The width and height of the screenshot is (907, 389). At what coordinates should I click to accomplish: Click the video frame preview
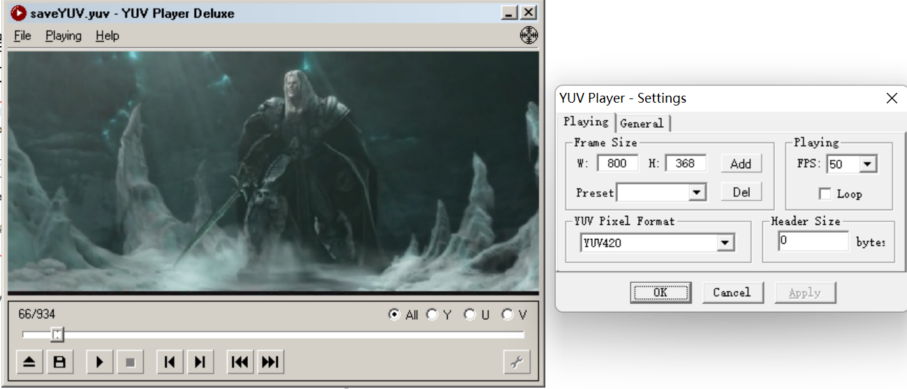pyautogui.click(x=273, y=173)
